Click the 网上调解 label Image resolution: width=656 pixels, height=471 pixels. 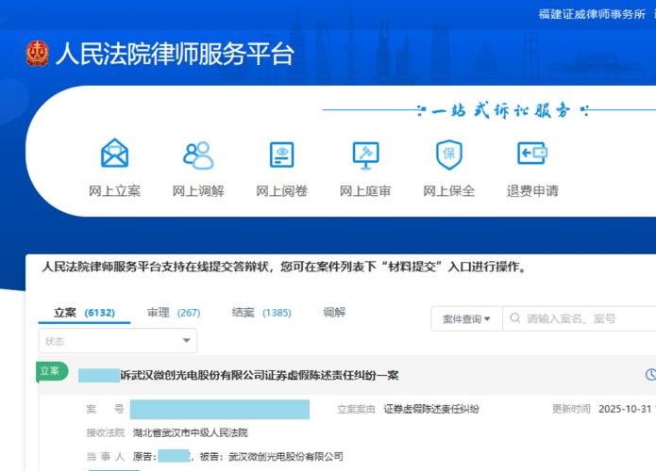[198, 191]
